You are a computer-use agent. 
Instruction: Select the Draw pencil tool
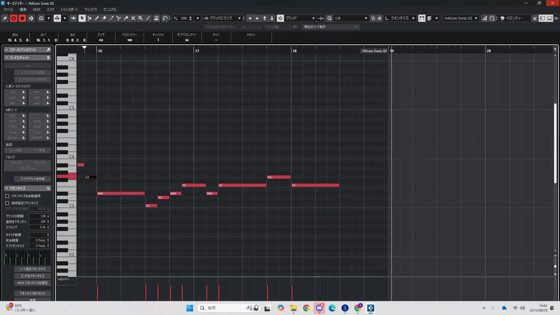click(97, 18)
